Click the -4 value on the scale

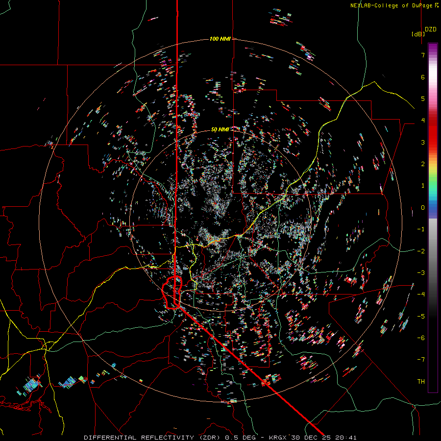(421, 294)
